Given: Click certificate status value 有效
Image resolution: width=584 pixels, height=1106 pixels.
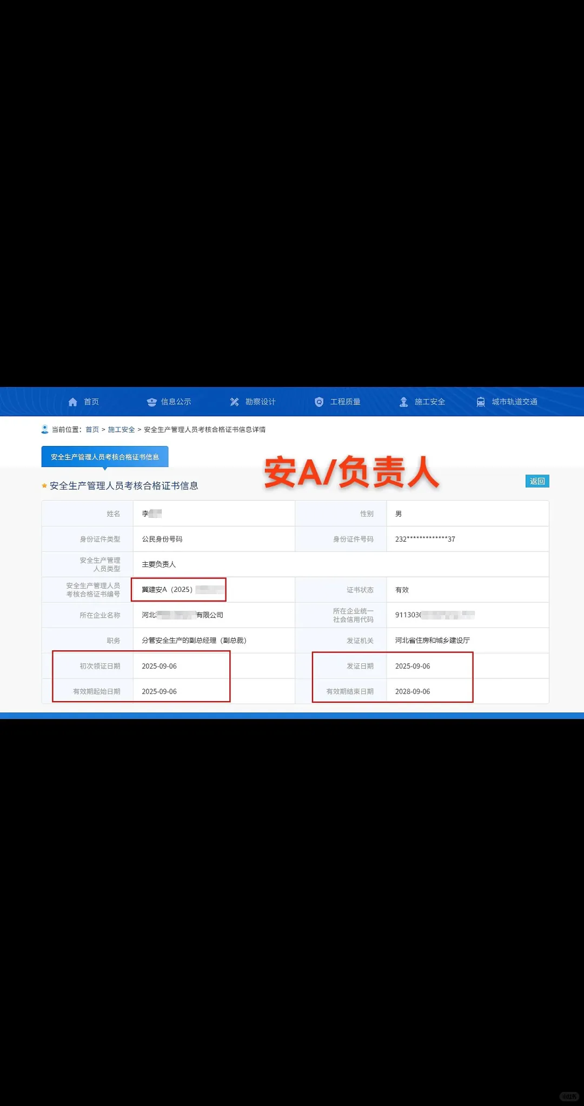Looking at the screenshot, I should 402,590.
